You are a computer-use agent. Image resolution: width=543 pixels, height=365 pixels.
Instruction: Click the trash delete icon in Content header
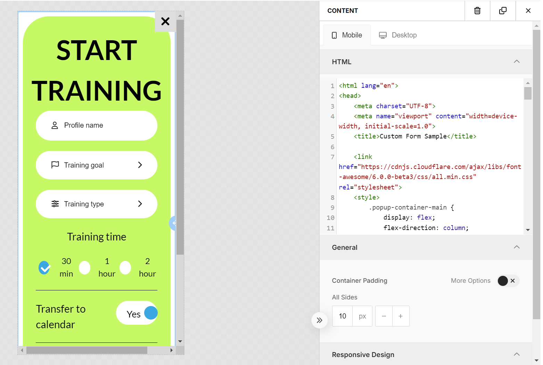477,11
